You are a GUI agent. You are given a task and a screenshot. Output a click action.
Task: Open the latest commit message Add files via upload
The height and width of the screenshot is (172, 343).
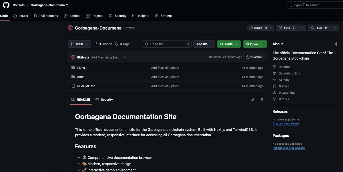pyautogui.click(x=105, y=57)
